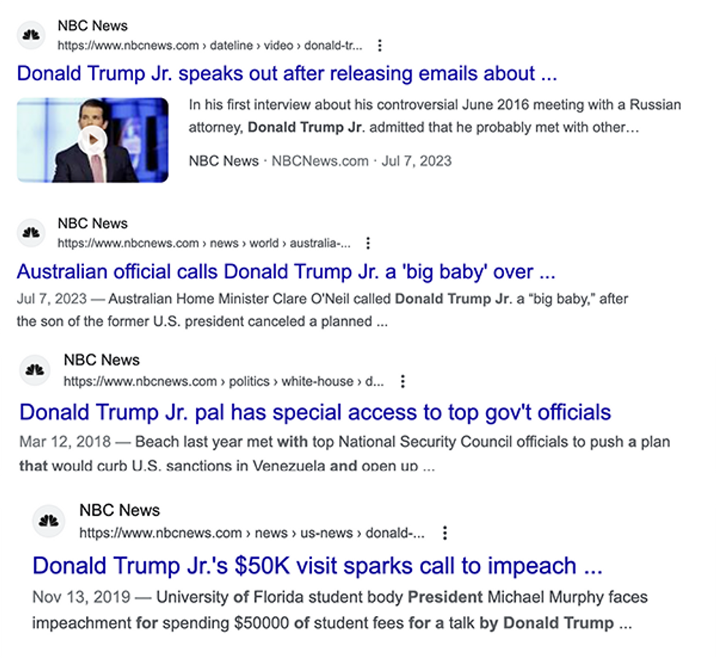Viewport: 716px width, 659px height.
Task: Click the news us-news breadcrumb URL
Action: pos(251,533)
